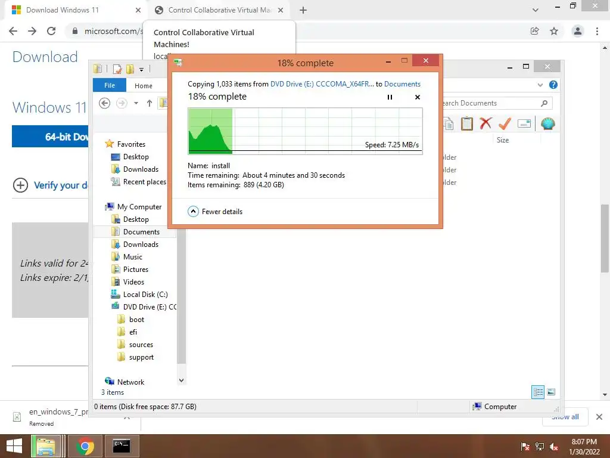Open the Windows Start button
Screen dimensions: 610x458
click(x=14, y=446)
